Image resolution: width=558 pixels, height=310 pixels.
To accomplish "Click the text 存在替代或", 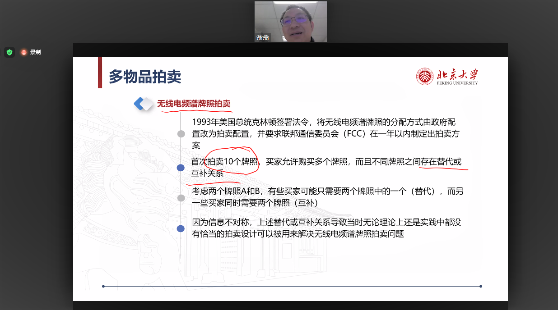I will point(441,162).
